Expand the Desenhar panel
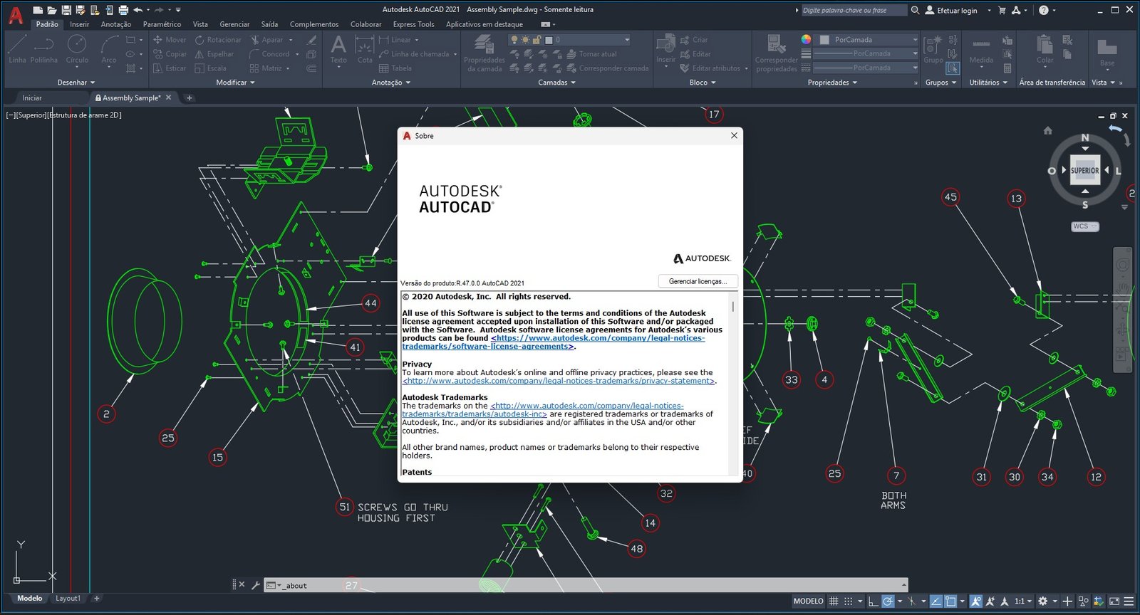This screenshot has height=615, width=1140. [76, 83]
